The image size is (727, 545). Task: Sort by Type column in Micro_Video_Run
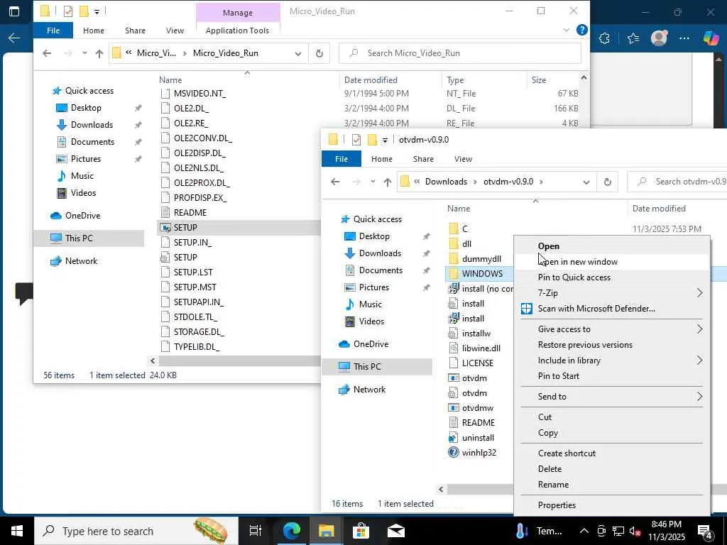point(455,79)
